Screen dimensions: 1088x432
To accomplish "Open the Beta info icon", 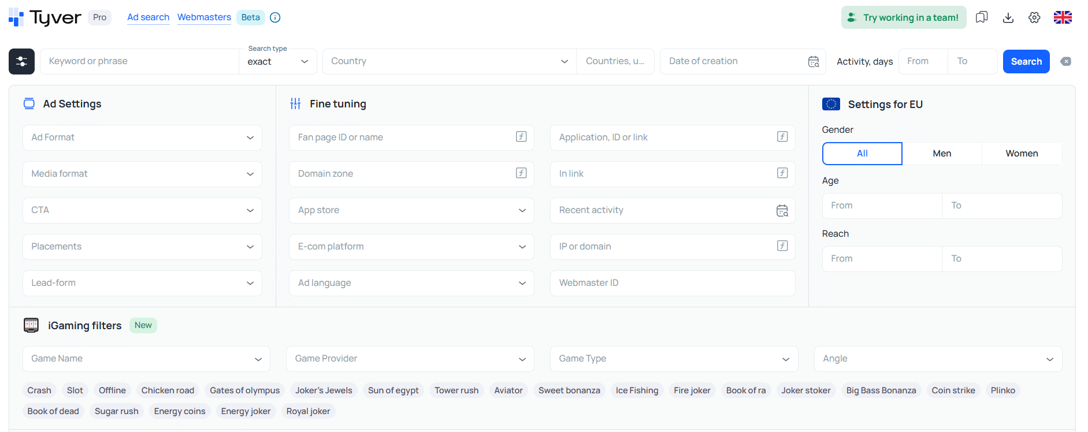I will 276,17.
